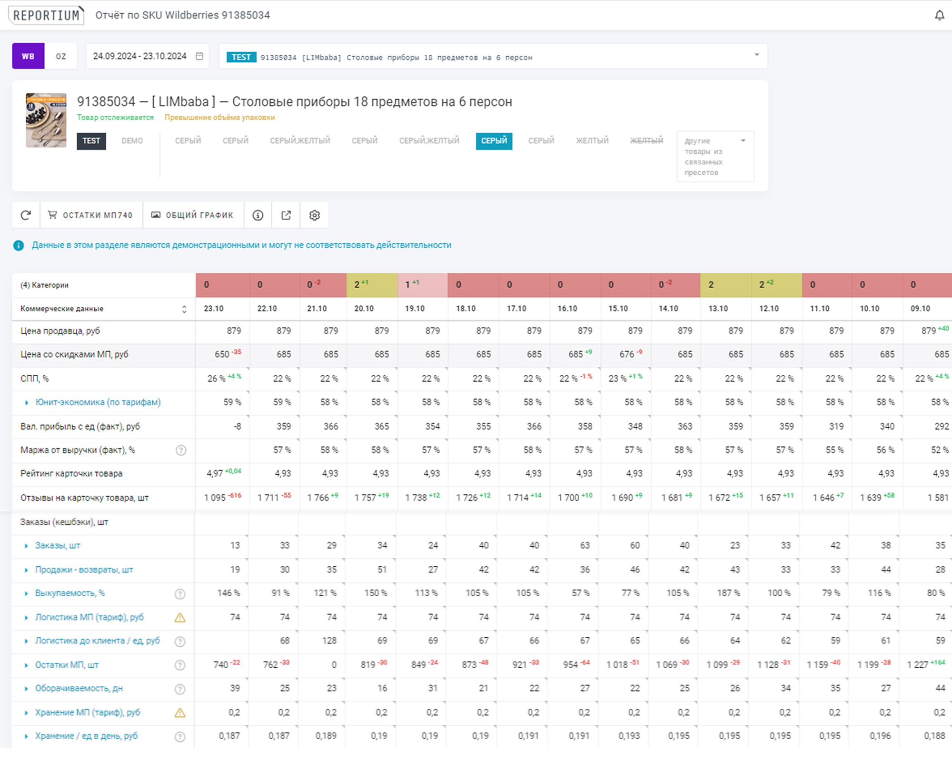Click the product thumbnail image
The image size is (952, 762).
(46, 120)
